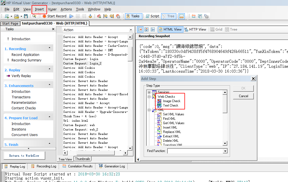Click the New Script toolbar icon
288x182 pixels.
coord(7,16)
